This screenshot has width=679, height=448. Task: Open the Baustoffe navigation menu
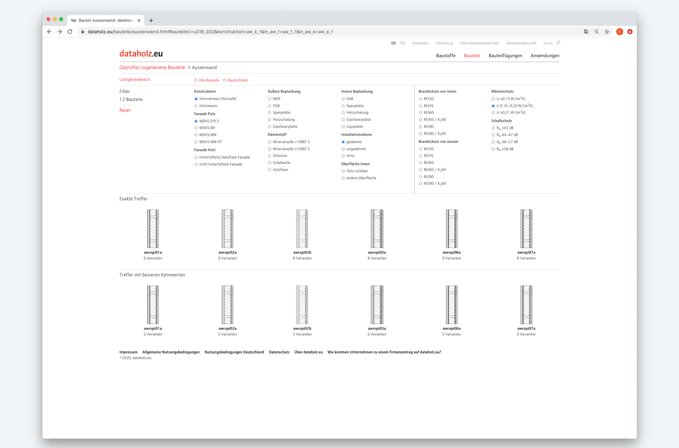pyautogui.click(x=446, y=56)
